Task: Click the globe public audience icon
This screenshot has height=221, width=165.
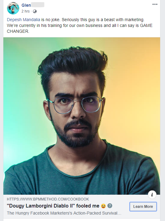Action: [x=35, y=11]
